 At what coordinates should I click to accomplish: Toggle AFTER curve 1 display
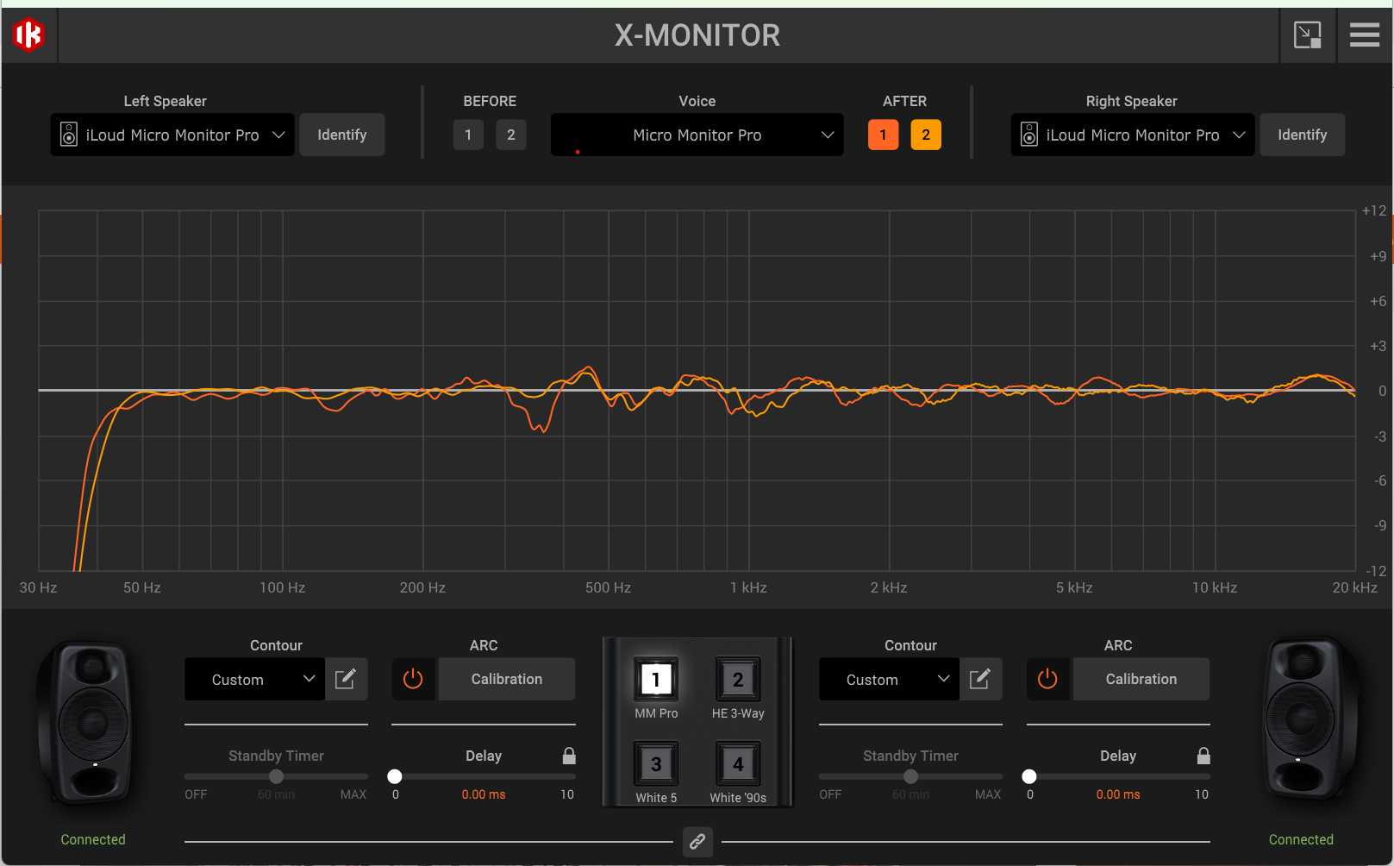(883, 135)
